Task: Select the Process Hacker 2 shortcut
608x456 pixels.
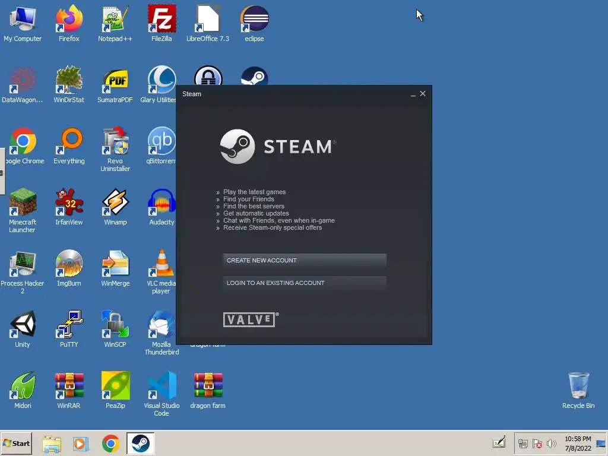Action: tap(23, 272)
